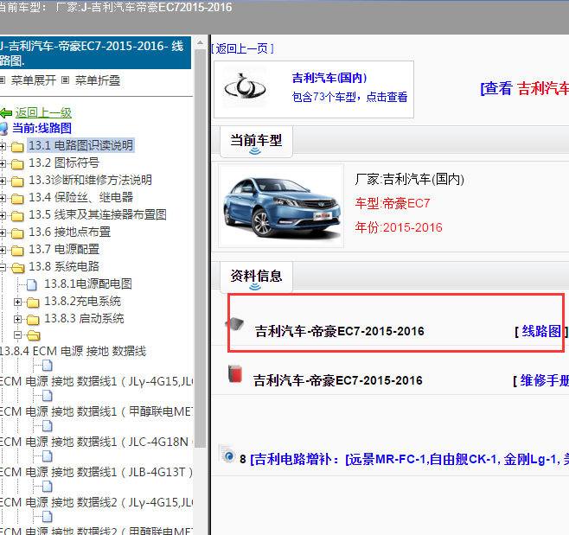The width and height of the screenshot is (569, 535).
Task: Click 菜单折叠 to collapse all menus
Action: (x=97, y=80)
